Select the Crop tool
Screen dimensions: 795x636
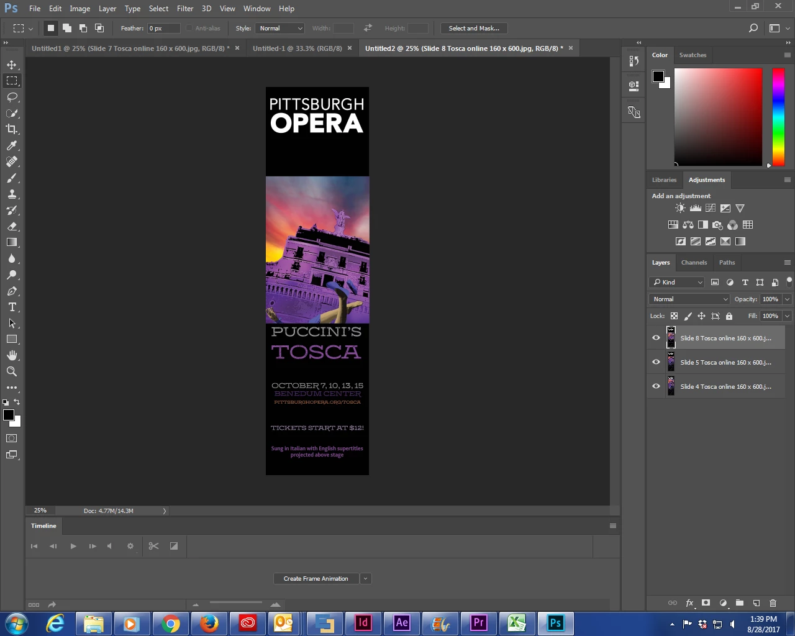[x=12, y=129]
